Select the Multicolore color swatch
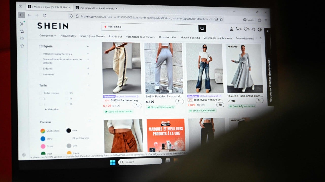This screenshot has width=325, height=182. pyautogui.click(x=43, y=131)
